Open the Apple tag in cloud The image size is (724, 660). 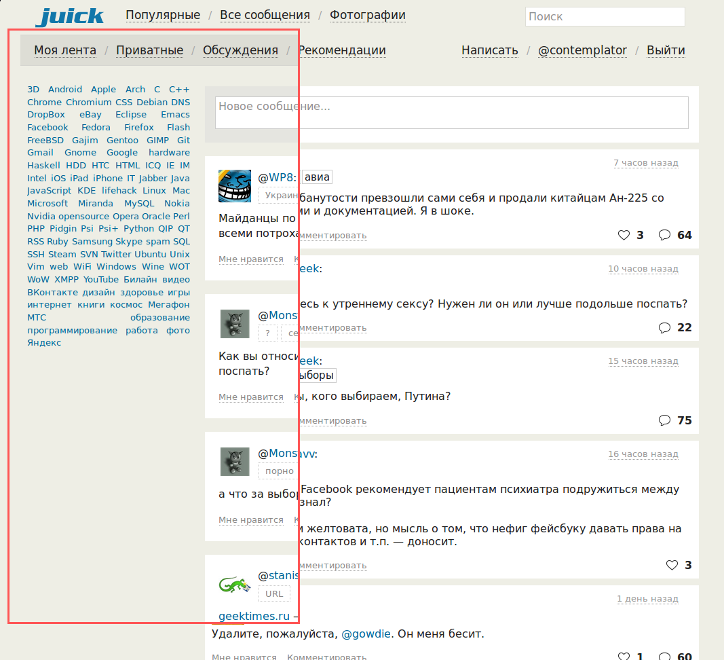pos(103,89)
